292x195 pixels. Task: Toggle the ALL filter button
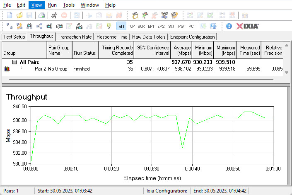(122, 26)
